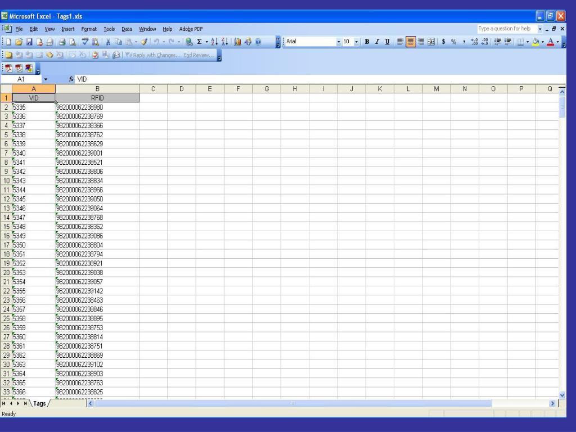Image resolution: width=576 pixels, height=432 pixels.
Task: Open the Data menu
Action: 127,29
